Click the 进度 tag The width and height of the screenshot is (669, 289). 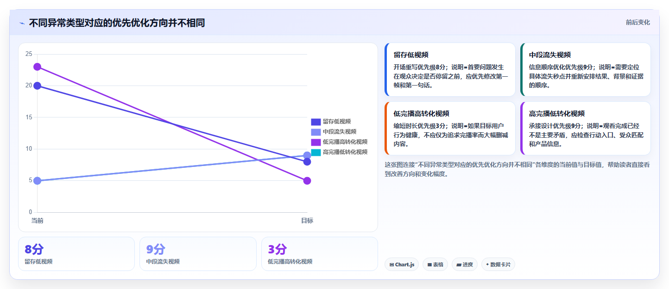coord(465,264)
